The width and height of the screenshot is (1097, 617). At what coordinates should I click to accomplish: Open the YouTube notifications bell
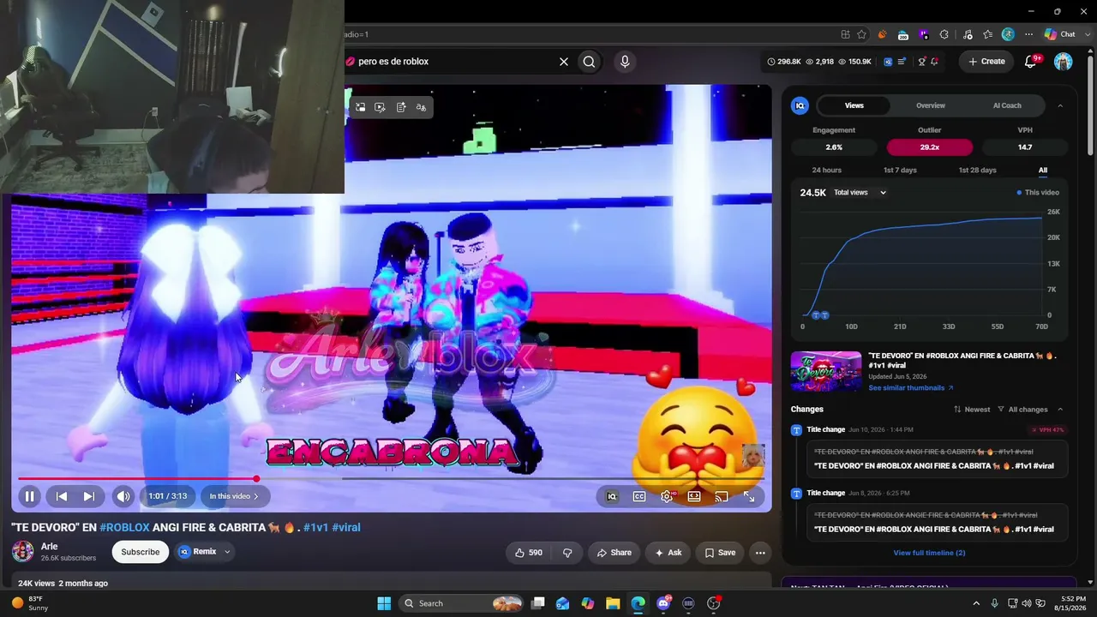(x=1031, y=62)
